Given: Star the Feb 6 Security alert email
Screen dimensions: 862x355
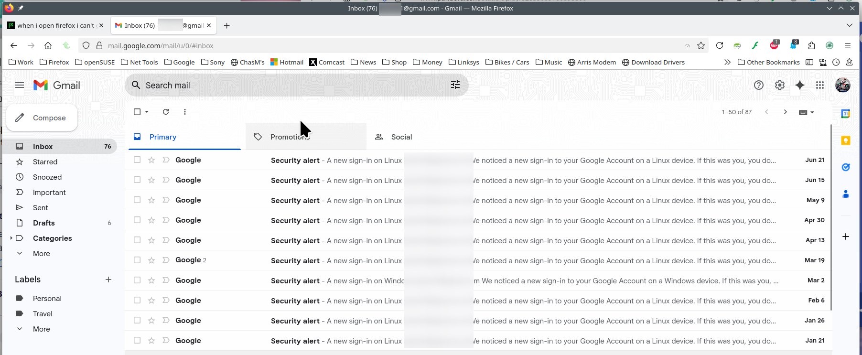Looking at the screenshot, I should [x=151, y=300].
